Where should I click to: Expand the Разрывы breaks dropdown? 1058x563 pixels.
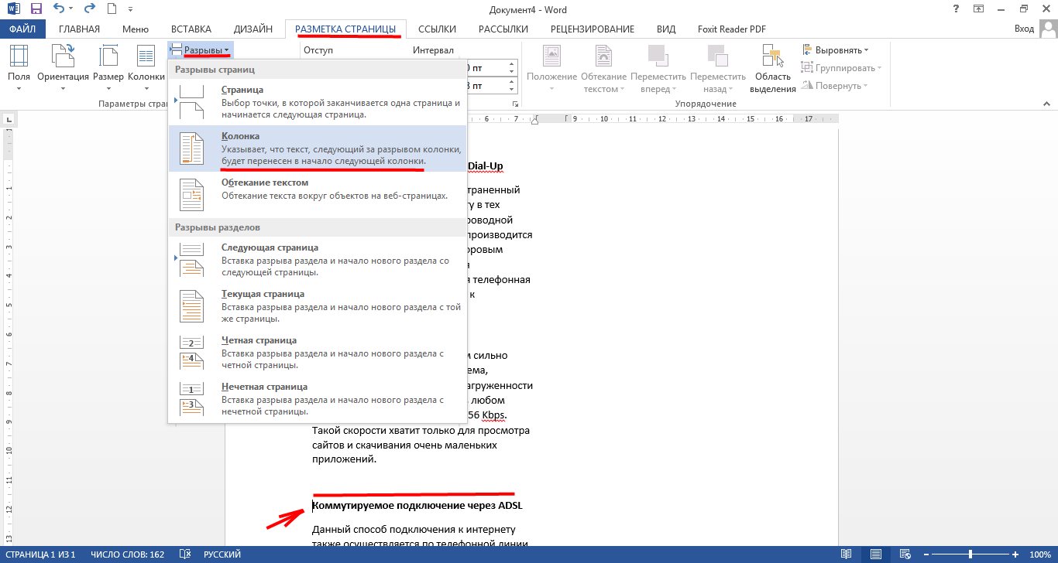click(x=200, y=50)
